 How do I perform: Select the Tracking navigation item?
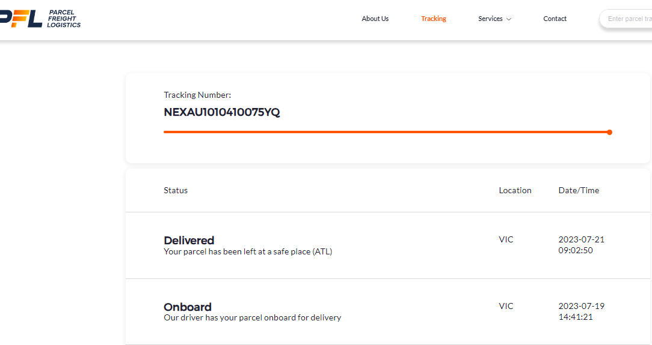coord(433,19)
